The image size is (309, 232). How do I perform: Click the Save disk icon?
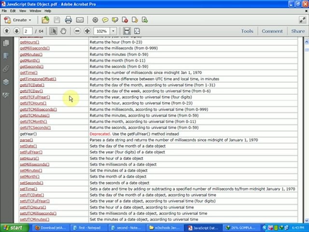click(57, 20)
